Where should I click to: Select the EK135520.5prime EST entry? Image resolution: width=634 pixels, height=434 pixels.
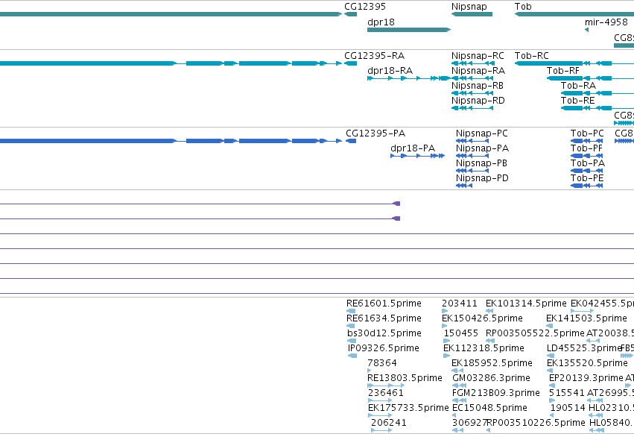[587, 363]
